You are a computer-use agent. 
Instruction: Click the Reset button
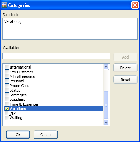pyautogui.click(x=125, y=80)
